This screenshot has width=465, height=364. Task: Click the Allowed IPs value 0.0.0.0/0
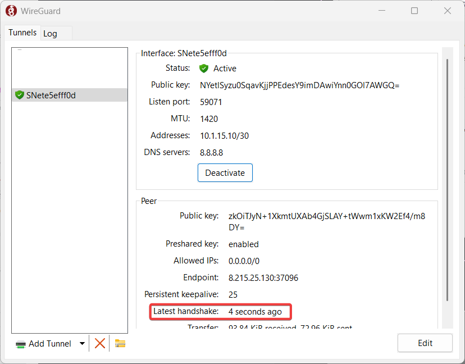(244, 261)
